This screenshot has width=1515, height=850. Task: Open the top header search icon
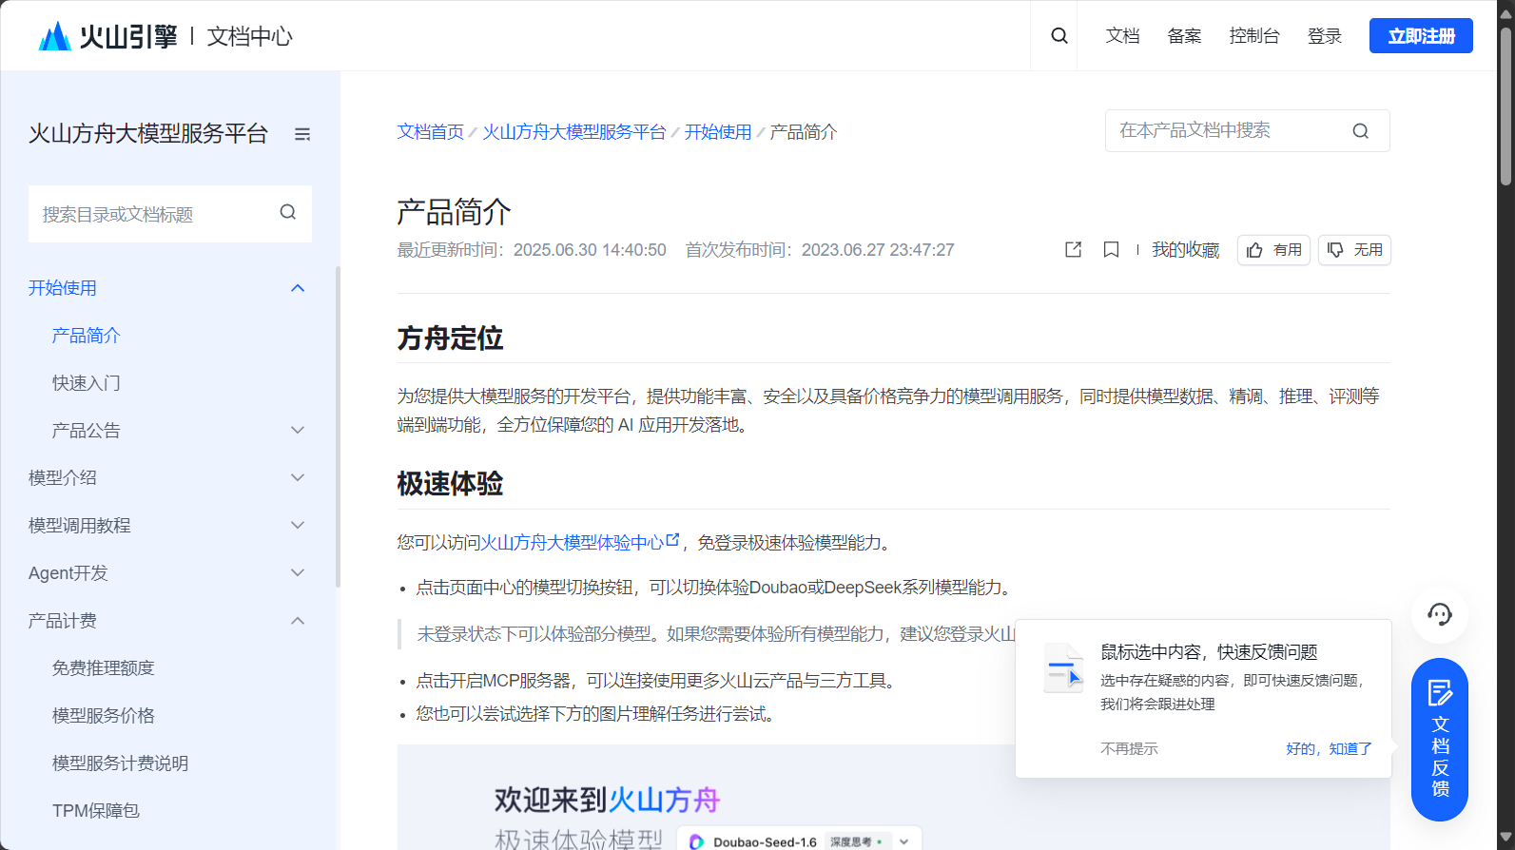[1059, 36]
